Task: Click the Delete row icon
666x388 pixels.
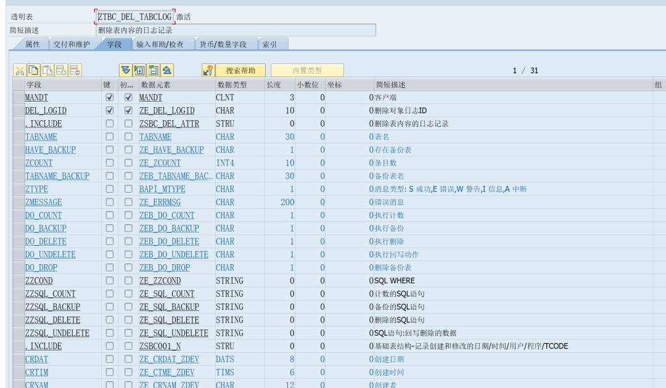Action: coord(75,70)
